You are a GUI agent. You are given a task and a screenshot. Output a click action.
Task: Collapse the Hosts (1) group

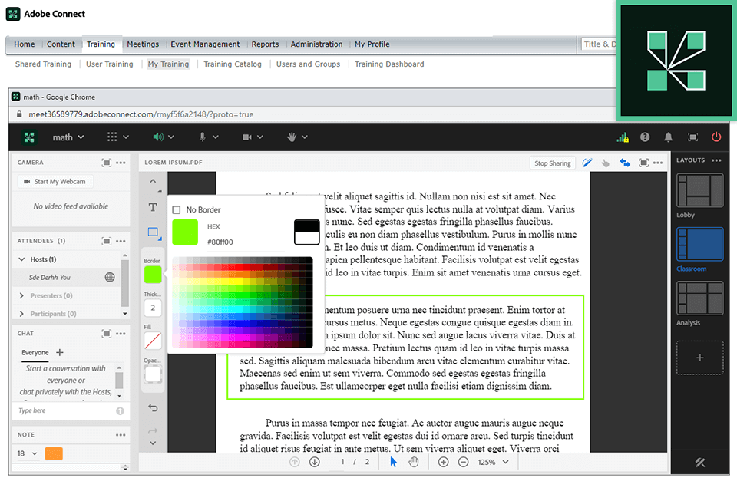click(21, 259)
